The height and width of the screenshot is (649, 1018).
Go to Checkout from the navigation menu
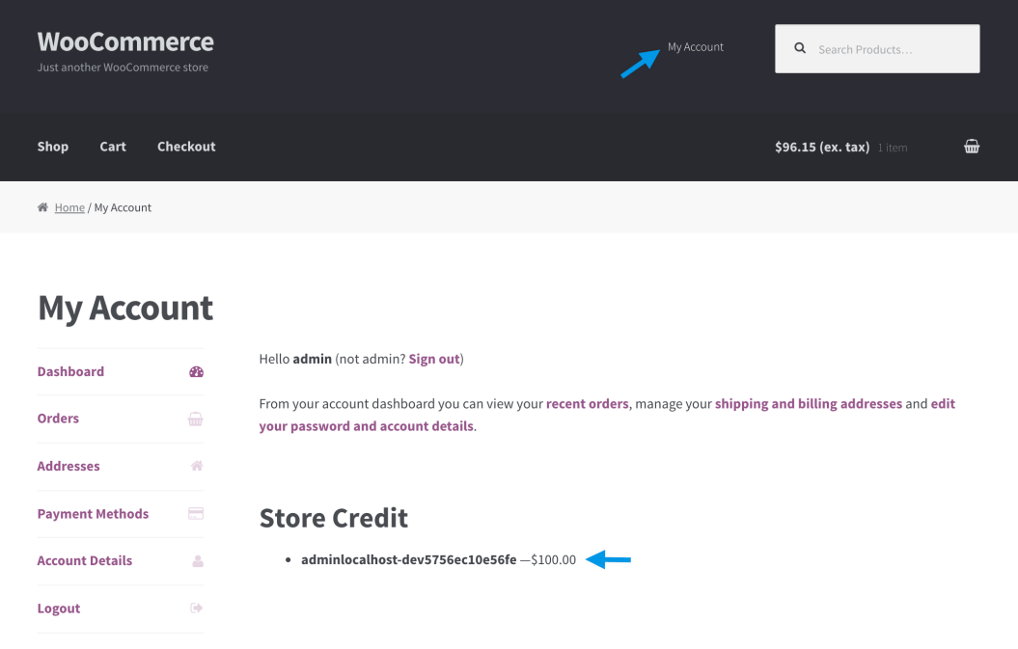(x=186, y=147)
